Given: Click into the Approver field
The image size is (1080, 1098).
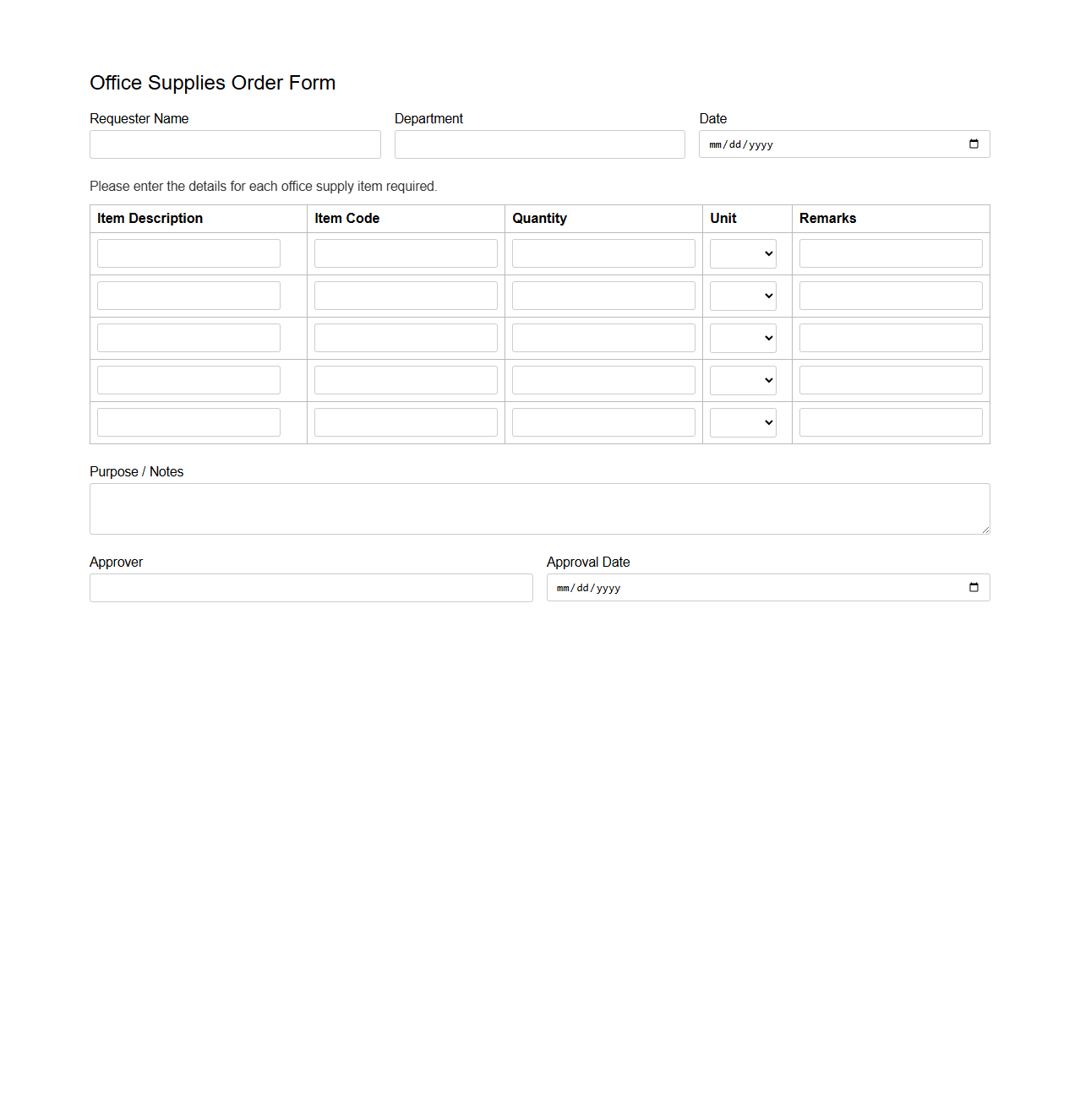Looking at the screenshot, I should [x=310, y=587].
